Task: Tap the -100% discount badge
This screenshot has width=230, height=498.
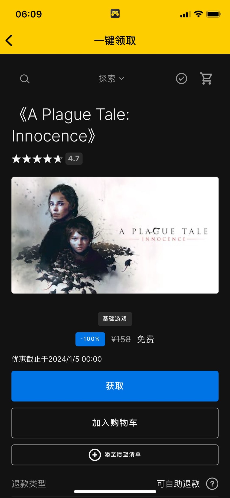Action: (90, 339)
